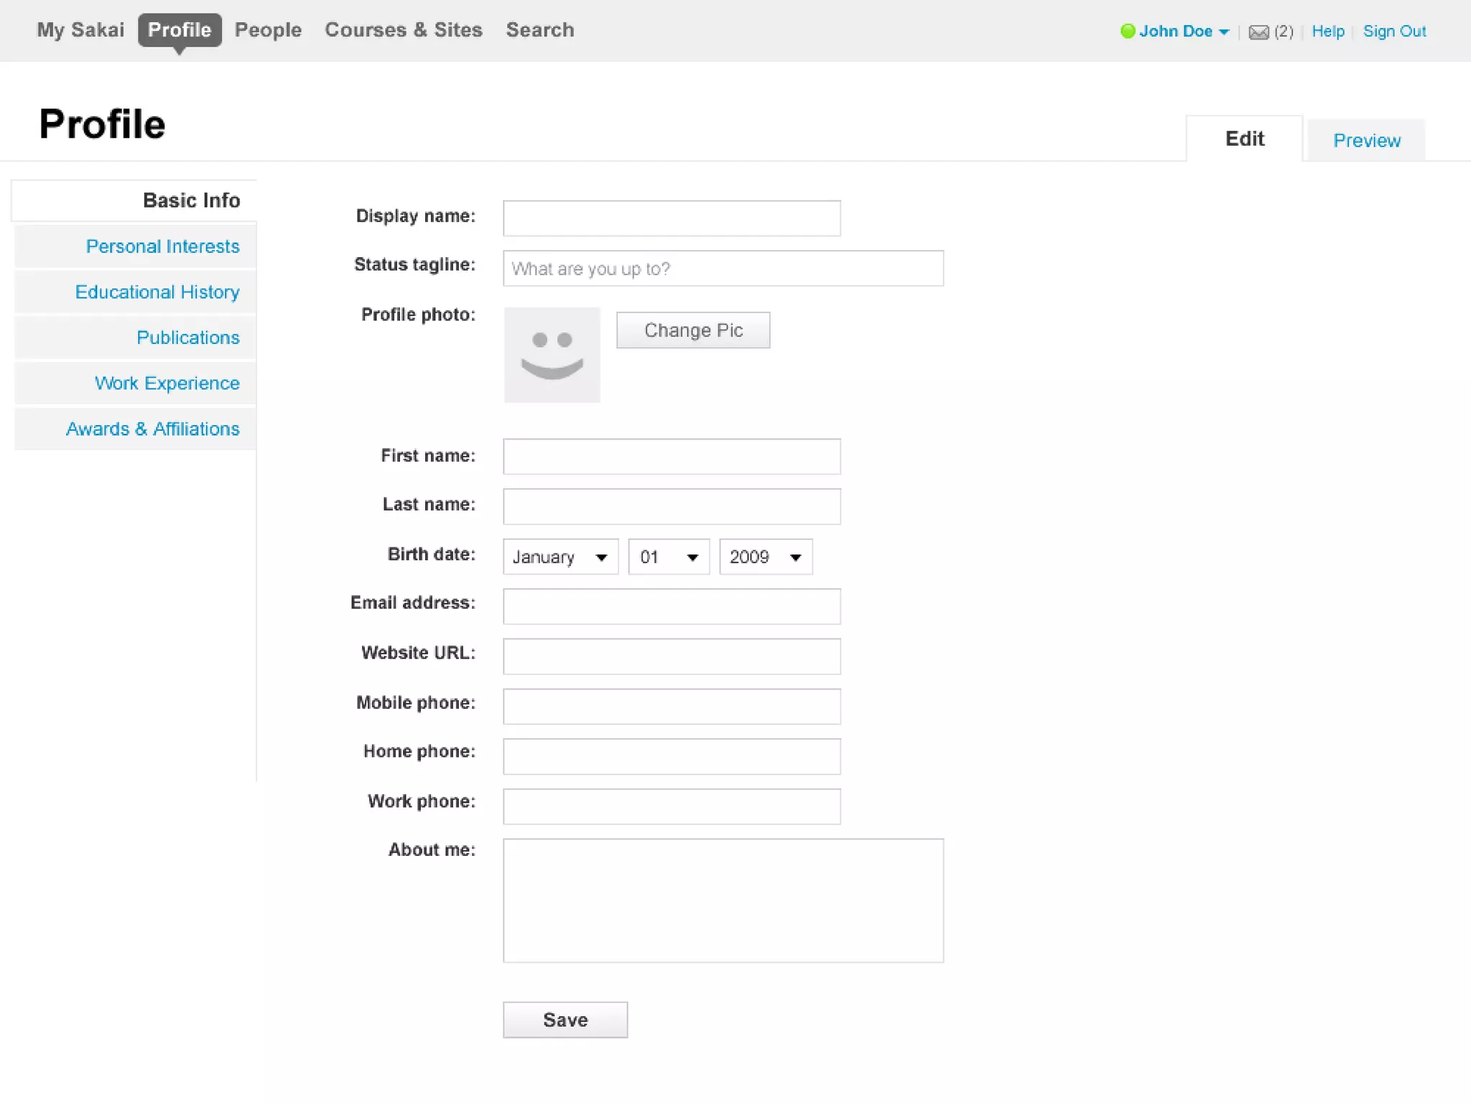Focus the Display name field
The image size is (1471, 1103).
672,218
